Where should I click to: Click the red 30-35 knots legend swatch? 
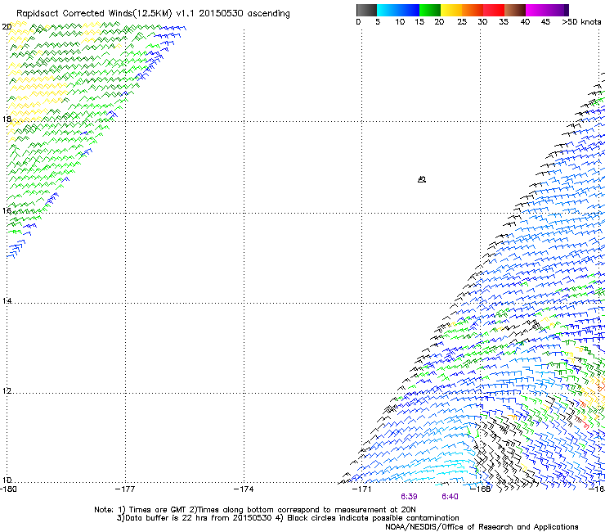tap(494, 10)
